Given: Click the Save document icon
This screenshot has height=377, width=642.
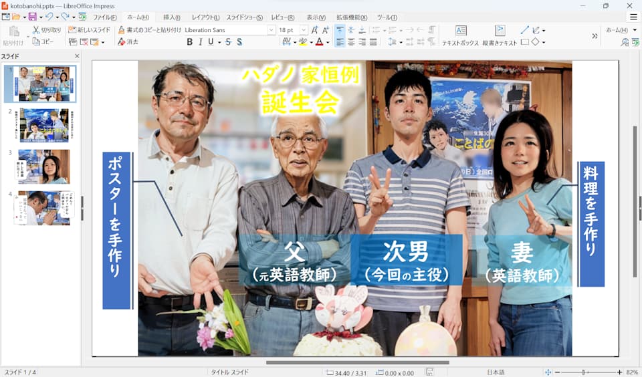Looking at the screenshot, I should click(31, 17).
